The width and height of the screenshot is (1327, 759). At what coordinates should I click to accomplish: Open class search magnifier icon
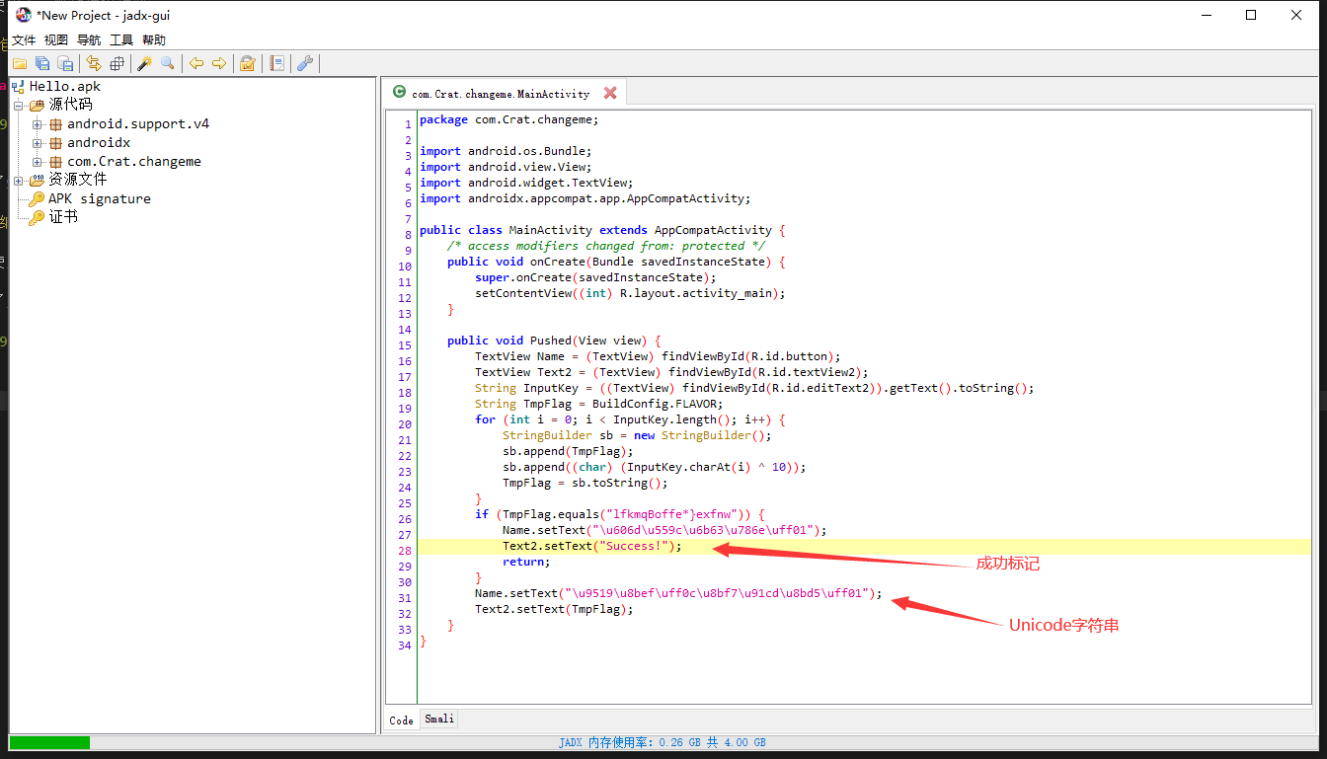pos(168,63)
